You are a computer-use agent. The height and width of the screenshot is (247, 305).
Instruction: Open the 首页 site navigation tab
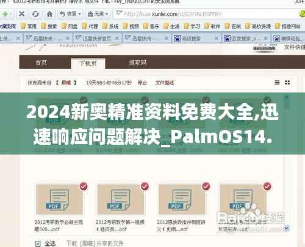[x=41, y=63]
